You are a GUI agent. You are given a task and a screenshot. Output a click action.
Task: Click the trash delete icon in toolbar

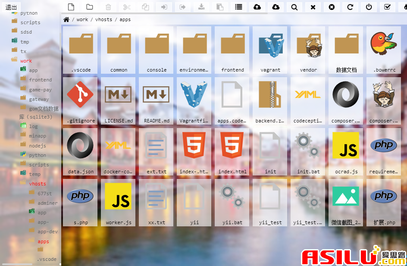pyautogui.click(x=108, y=7)
